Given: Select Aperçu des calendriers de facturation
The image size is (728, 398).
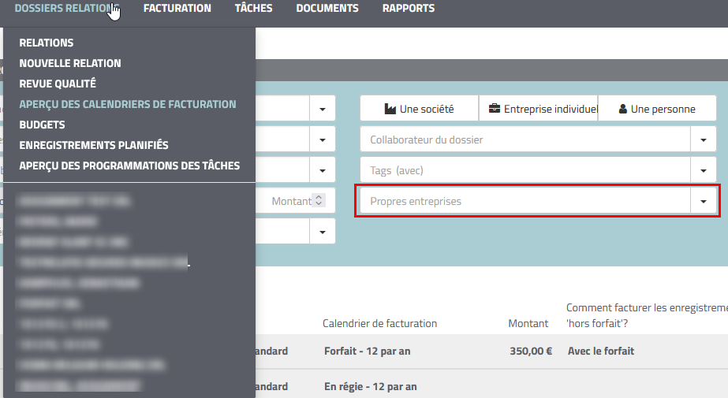Looking at the screenshot, I should point(128,104).
